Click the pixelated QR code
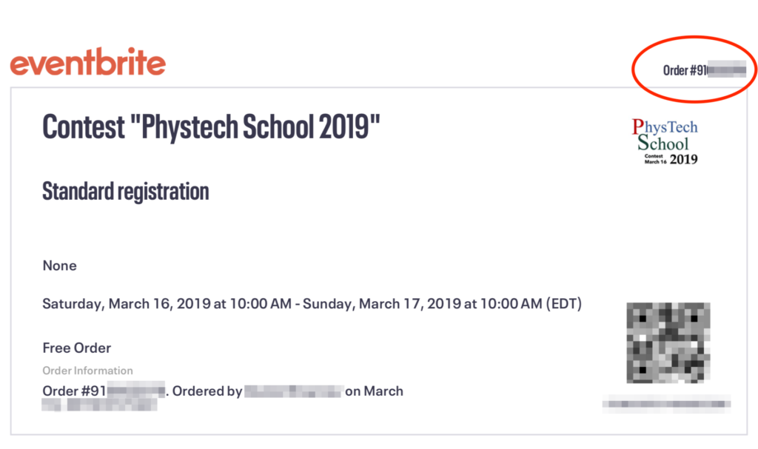Image resolution: width=758 pixels, height=449 pixels. [668, 342]
